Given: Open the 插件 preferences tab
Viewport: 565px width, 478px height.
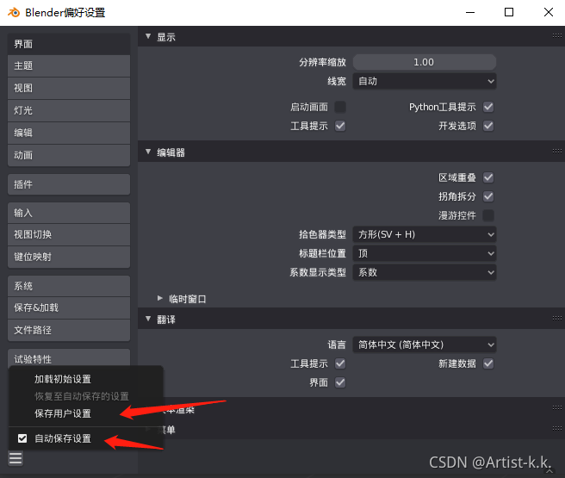Looking at the screenshot, I should tap(69, 184).
